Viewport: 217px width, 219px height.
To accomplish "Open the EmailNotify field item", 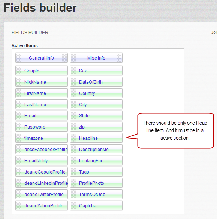I will pyautogui.click(x=42, y=160).
